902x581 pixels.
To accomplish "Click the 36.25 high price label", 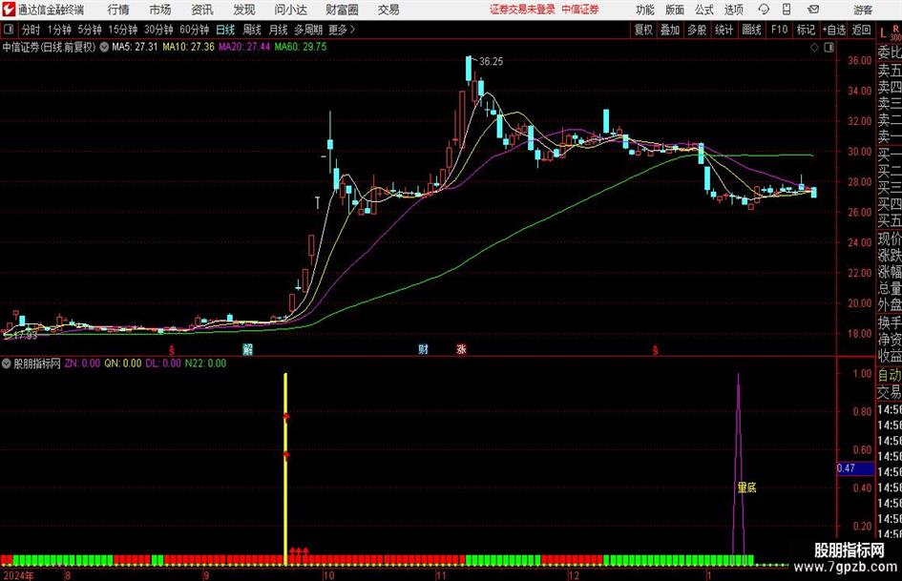I will [491, 62].
